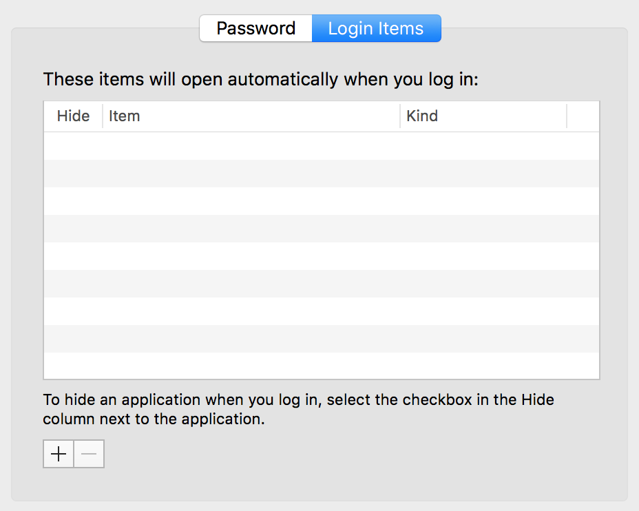The height and width of the screenshot is (511, 639).
Task: Click the third row of login items table
Action: [x=322, y=201]
